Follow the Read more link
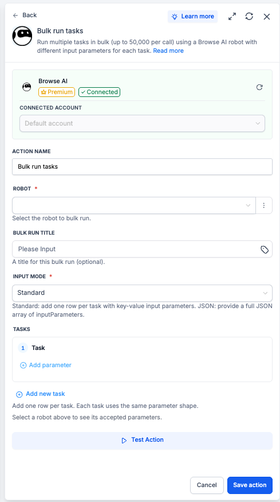This screenshot has height=502, width=280. (168, 50)
